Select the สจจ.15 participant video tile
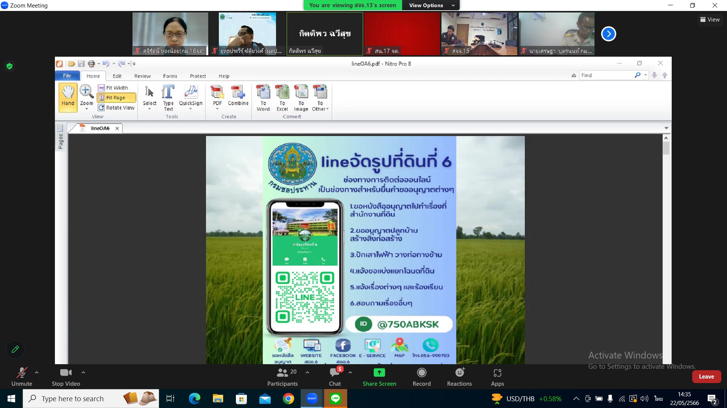727x408 pixels. click(x=479, y=34)
